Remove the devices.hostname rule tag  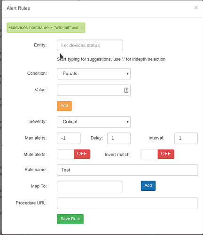click(82, 28)
